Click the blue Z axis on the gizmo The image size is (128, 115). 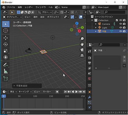77,23
